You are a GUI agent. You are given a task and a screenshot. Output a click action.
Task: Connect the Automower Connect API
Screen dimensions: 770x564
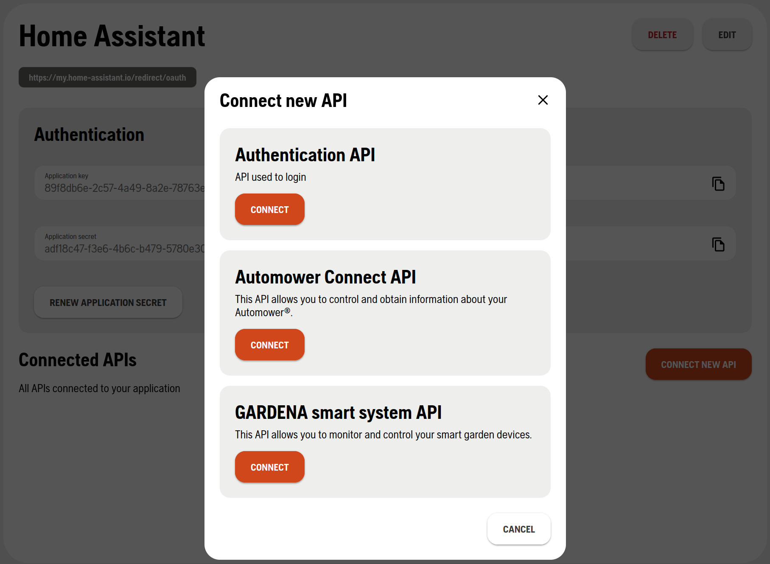269,345
